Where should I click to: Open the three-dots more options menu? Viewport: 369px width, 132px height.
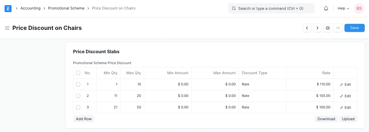point(338,28)
